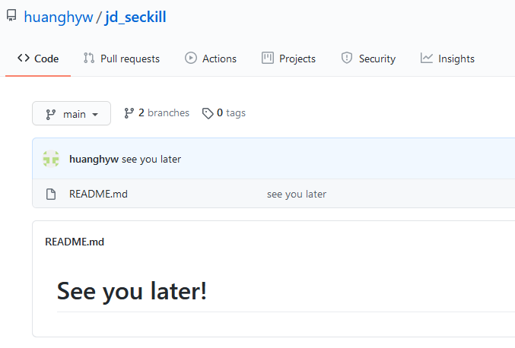
Task: Click the README.md file icon
Action: click(x=51, y=194)
